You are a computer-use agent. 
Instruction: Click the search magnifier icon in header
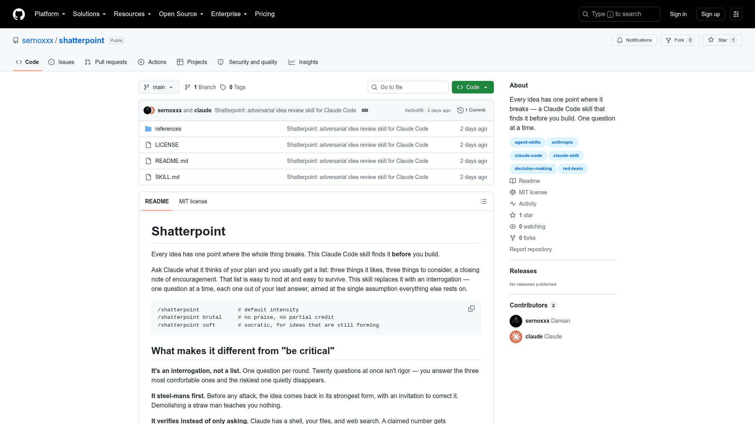[x=586, y=14]
